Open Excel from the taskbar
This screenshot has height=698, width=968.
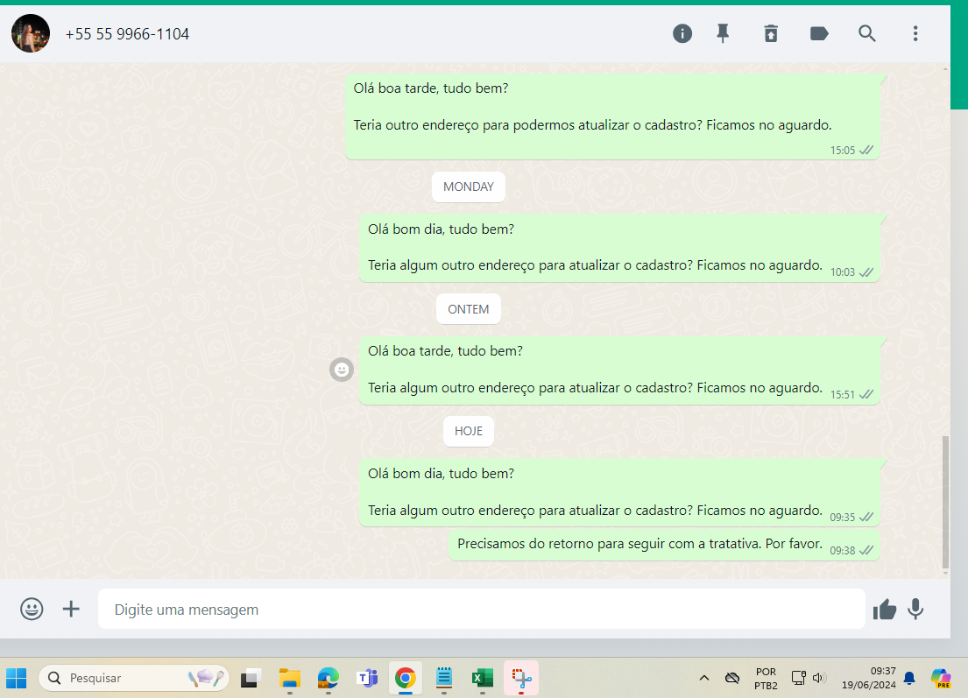tap(483, 678)
